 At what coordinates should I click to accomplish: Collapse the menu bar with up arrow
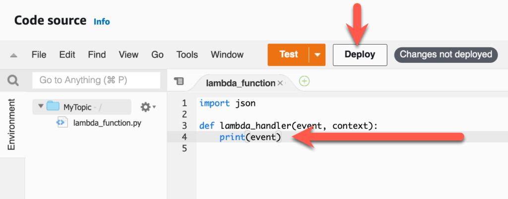coord(13,55)
